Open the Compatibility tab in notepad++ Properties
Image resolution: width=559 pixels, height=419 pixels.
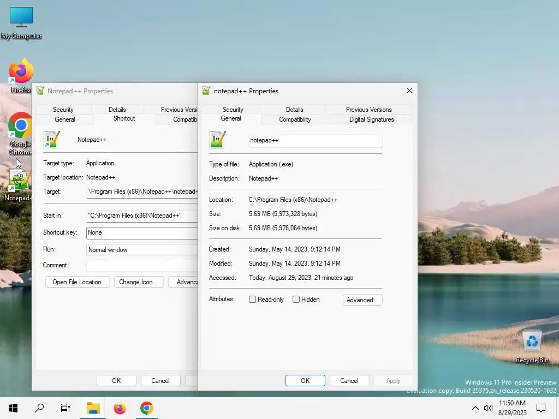295,119
